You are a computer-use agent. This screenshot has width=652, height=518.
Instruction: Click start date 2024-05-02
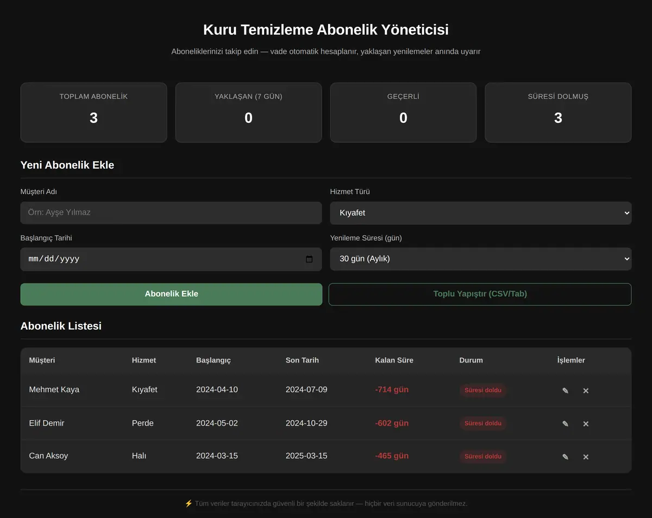point(217,423)
